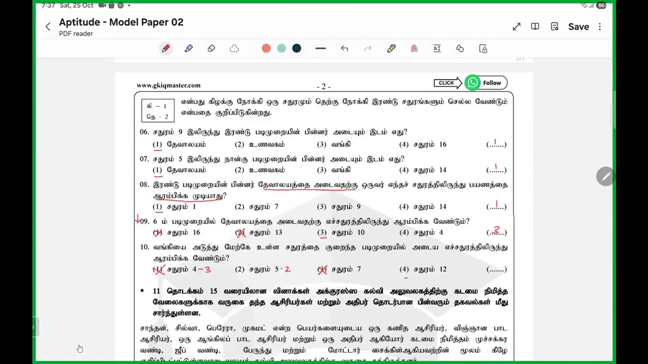648x364 pixels.
Task: Click option (4) சதுரம் 12 in question 10
Action: 423,269
